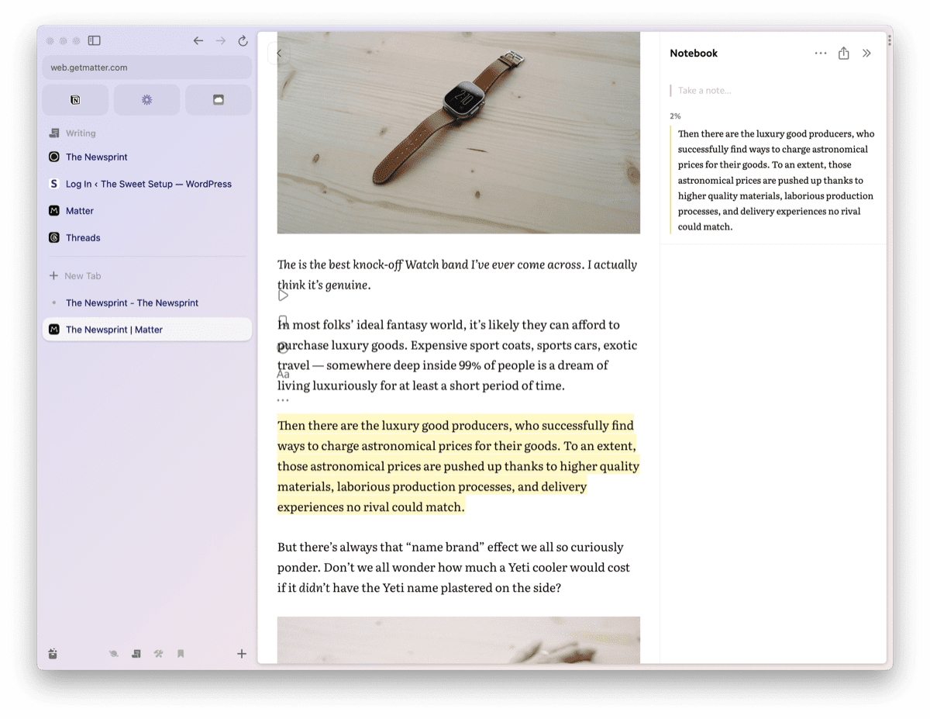
Task: Open the Notebook panel more options menu
Action: coord(821,54)
